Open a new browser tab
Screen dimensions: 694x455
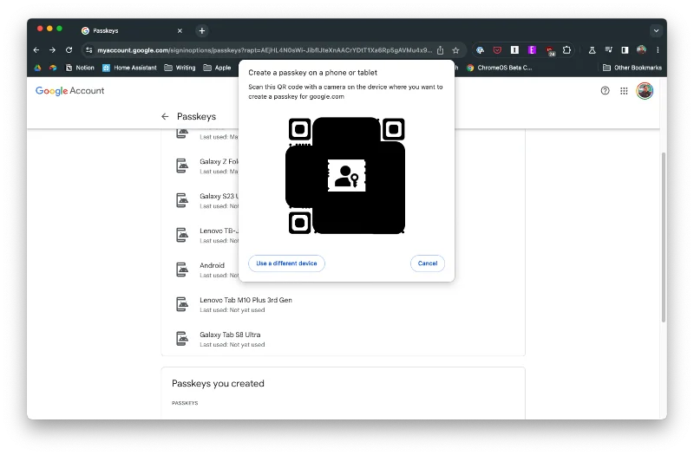[202, 30]
